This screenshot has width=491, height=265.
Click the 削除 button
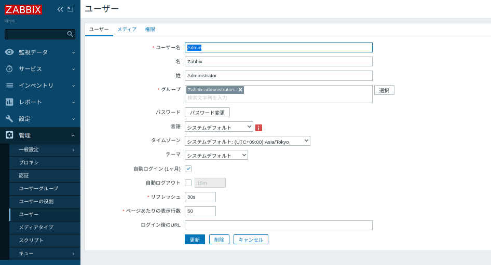pos(219,240)
